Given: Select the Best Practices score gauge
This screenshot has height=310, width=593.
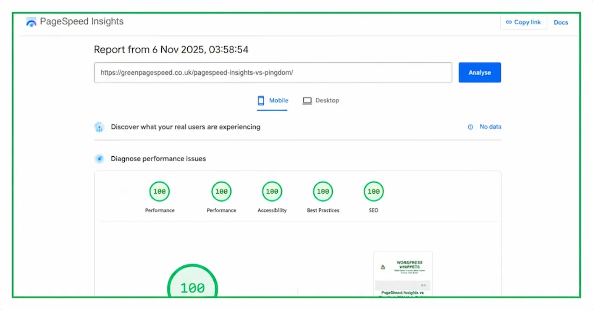Looking at the screenshot, I should tap(323, 192).
